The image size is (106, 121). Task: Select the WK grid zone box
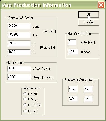[x=73, y=99]
